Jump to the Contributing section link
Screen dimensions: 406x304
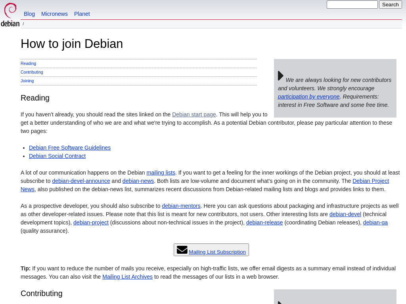pyautogui.click(x=32, y=72)
